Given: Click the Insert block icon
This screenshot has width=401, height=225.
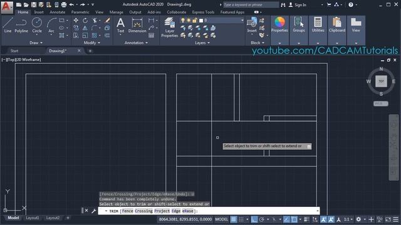Looking at the screenshot, I should tap(252, 25).
